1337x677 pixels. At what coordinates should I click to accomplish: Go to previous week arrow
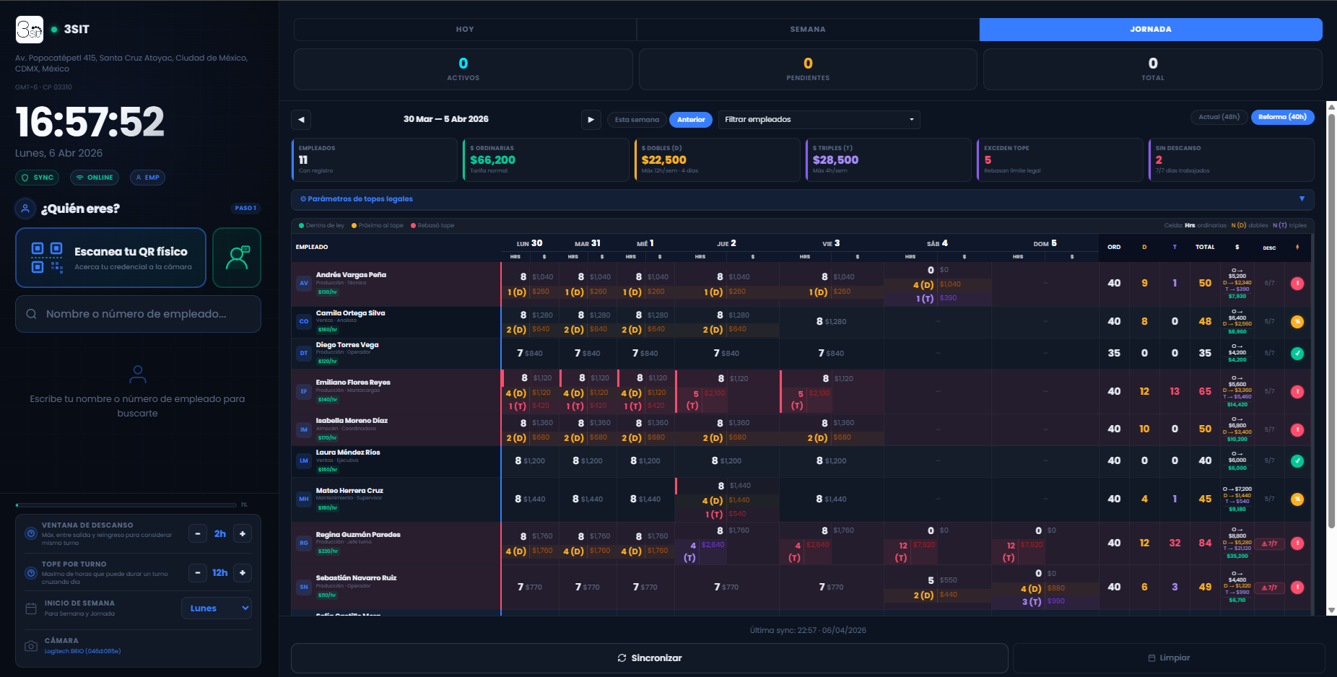click(301, 120)
